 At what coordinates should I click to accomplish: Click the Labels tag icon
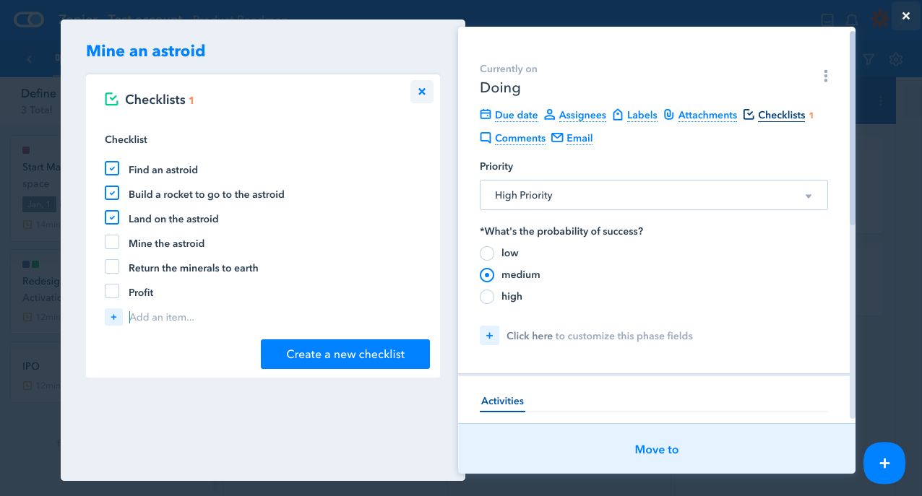pos(618,115)
